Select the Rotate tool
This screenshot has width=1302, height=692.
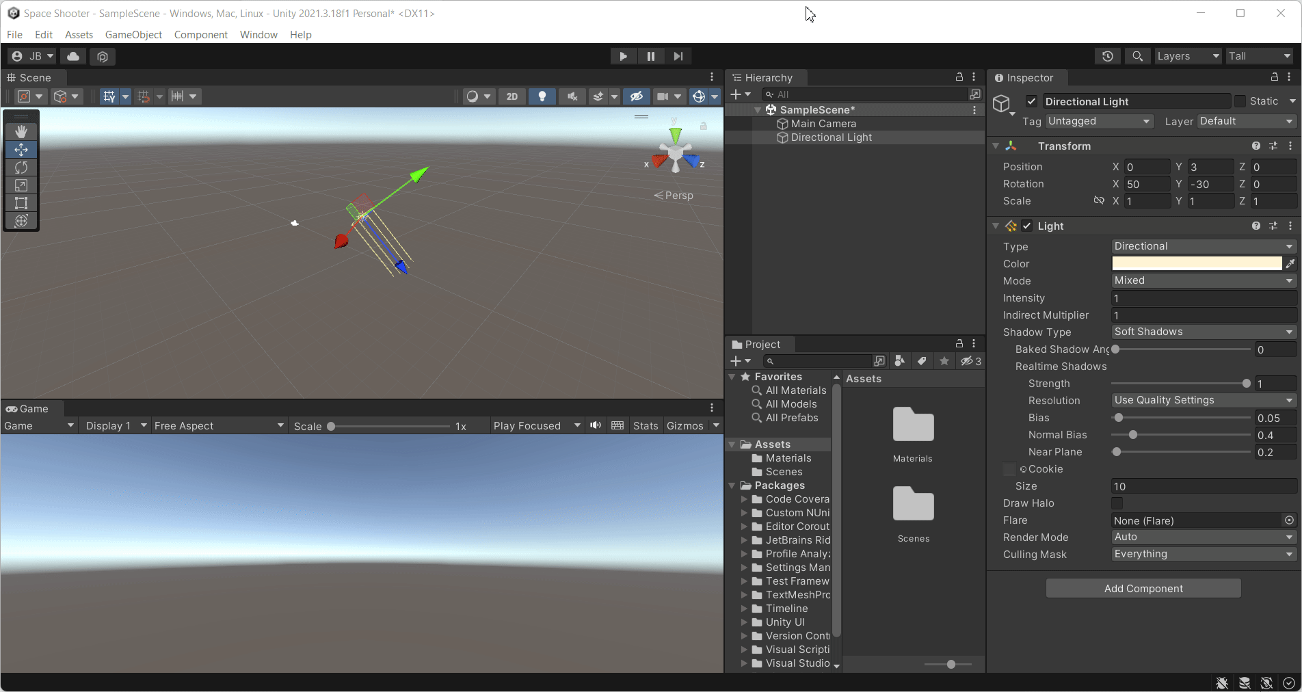[21, 167]
